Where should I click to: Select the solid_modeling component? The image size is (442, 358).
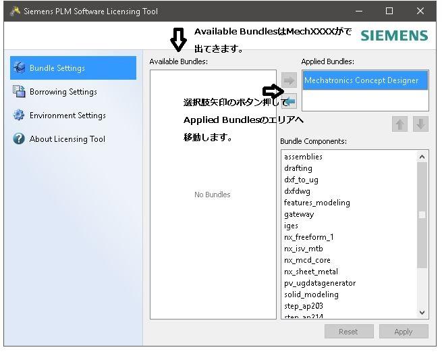point(311,295)
